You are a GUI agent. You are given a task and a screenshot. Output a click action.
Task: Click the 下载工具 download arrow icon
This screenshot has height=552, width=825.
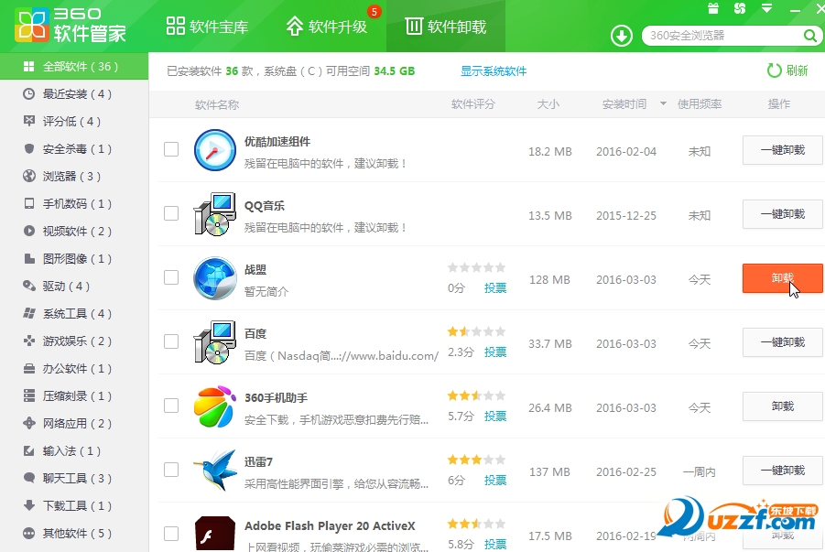(29, 505)
